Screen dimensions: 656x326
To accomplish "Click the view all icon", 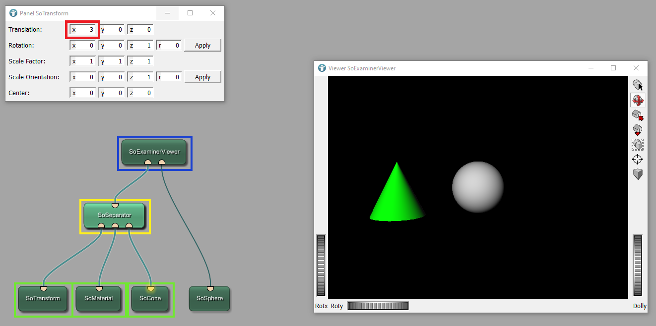I will tap(638, 145).
